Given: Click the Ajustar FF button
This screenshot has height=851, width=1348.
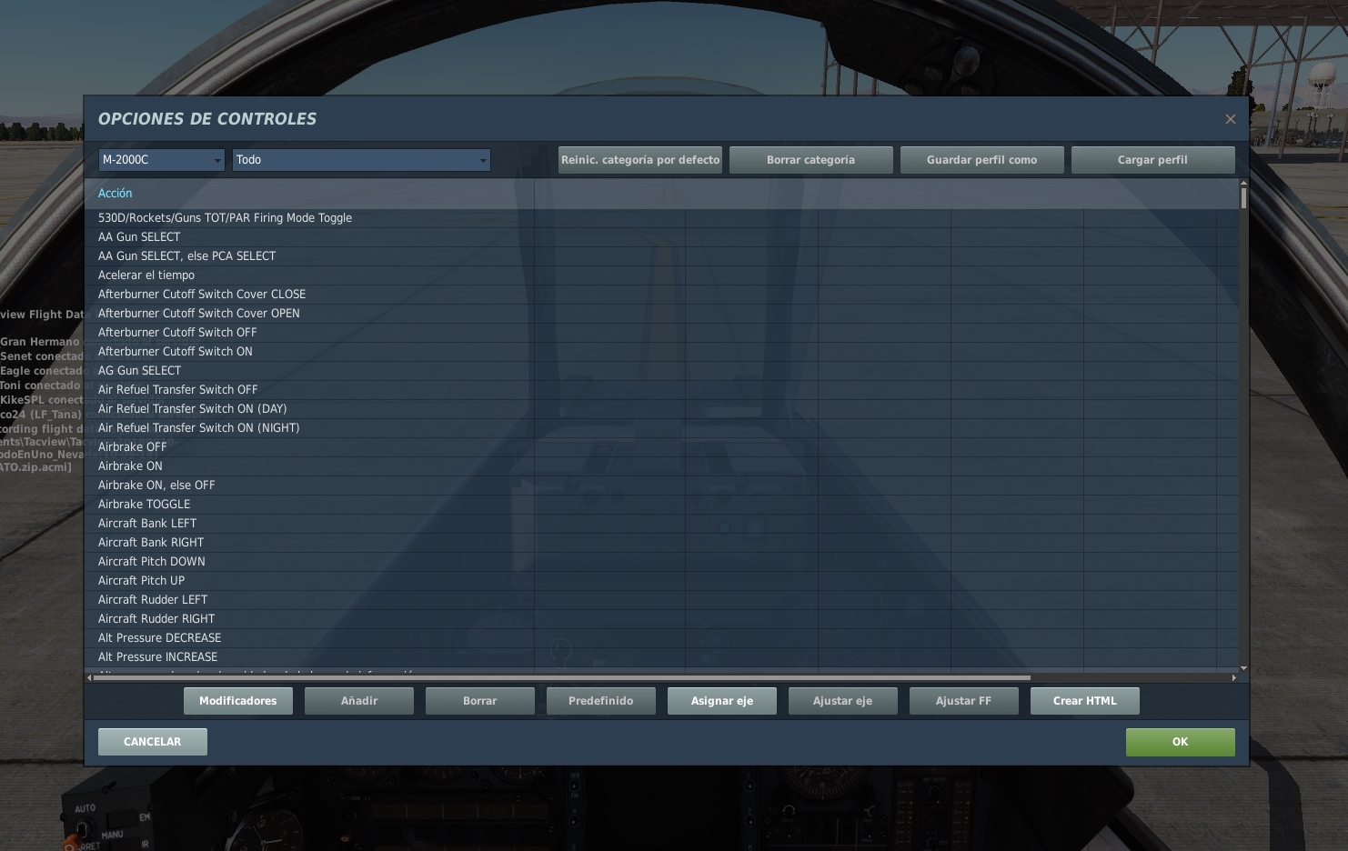Looking at the screenshot, I should coord(964,701).
